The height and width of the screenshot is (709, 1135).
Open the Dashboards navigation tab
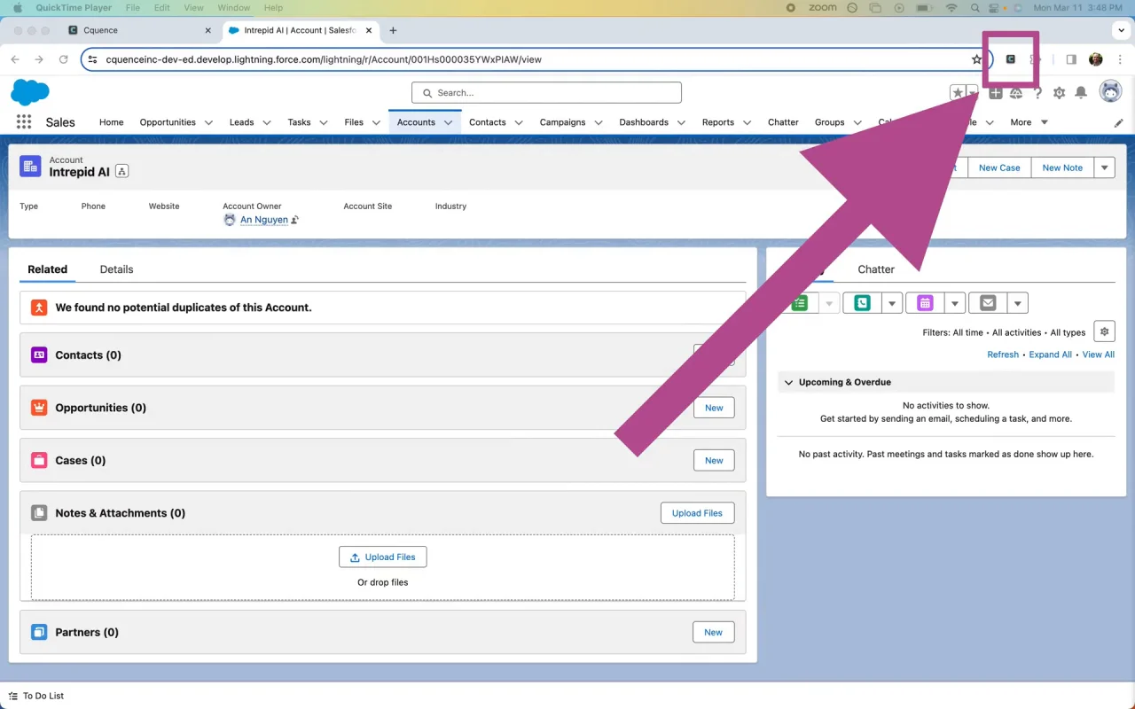pos(644,122)
